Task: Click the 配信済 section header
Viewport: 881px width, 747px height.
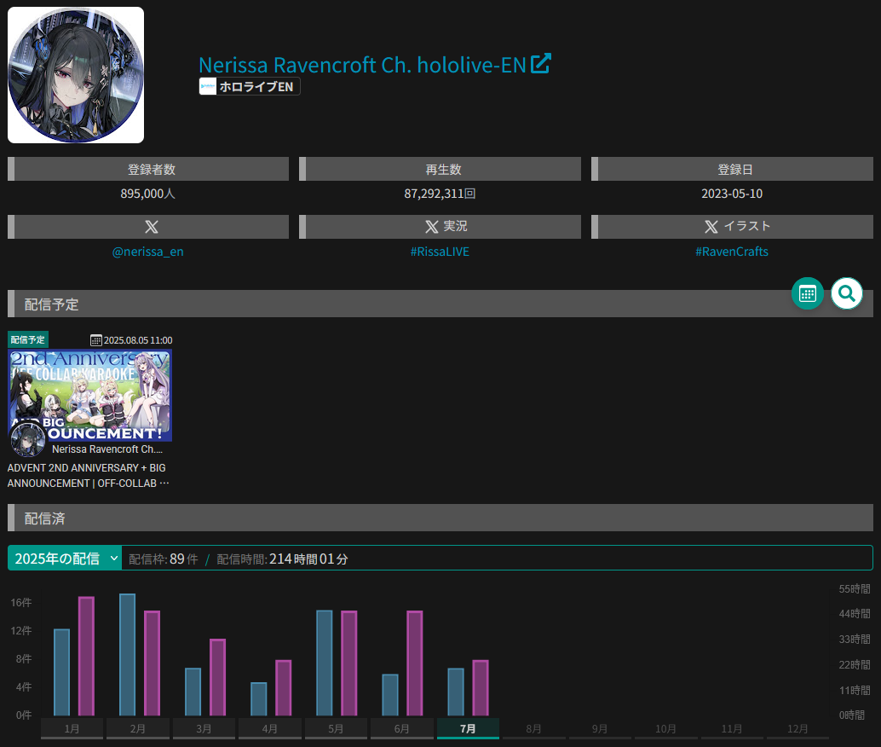Action: pyautogui.click(x=440, y=518)
